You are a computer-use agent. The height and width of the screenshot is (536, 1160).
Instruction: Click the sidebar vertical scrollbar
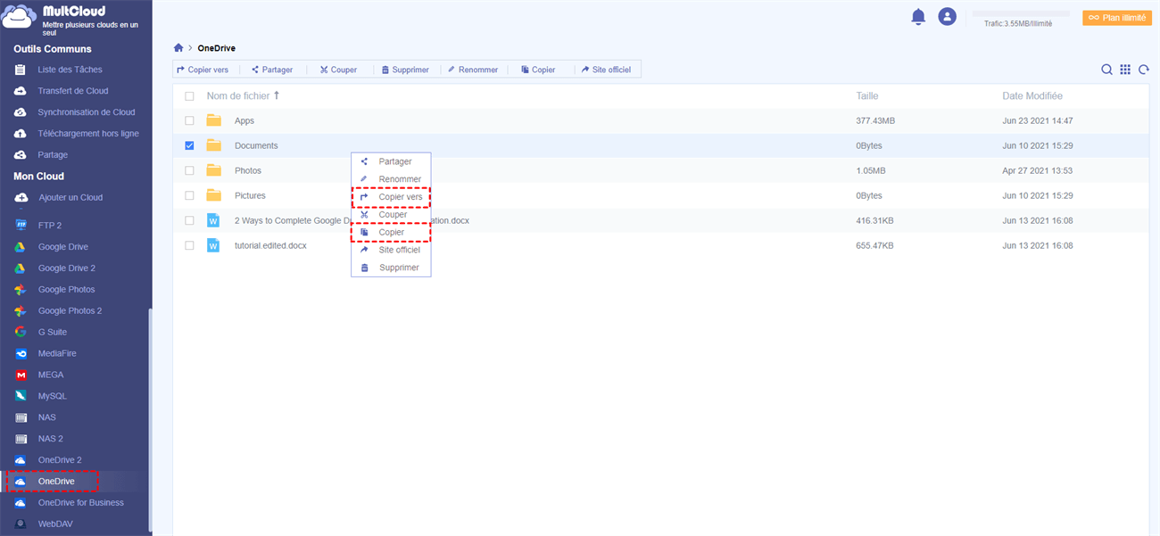pyautogui.click(x=150, y=419)
